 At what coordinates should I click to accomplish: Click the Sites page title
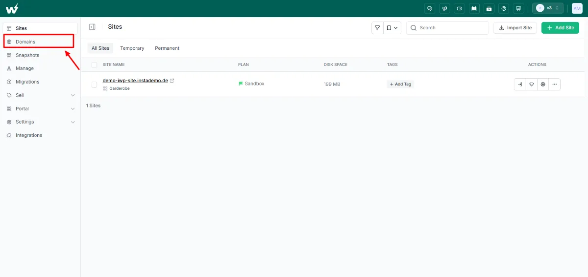coord(115,27)
